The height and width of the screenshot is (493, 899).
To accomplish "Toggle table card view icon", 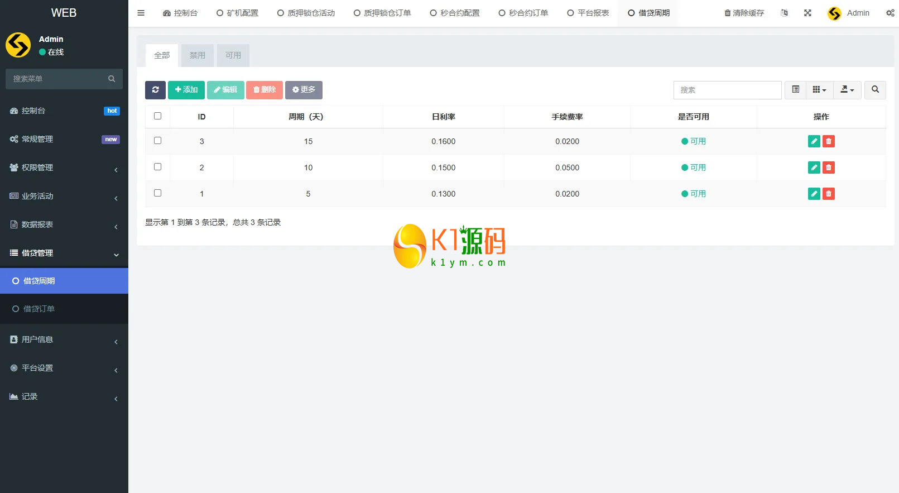I will [x=795, y=90].
